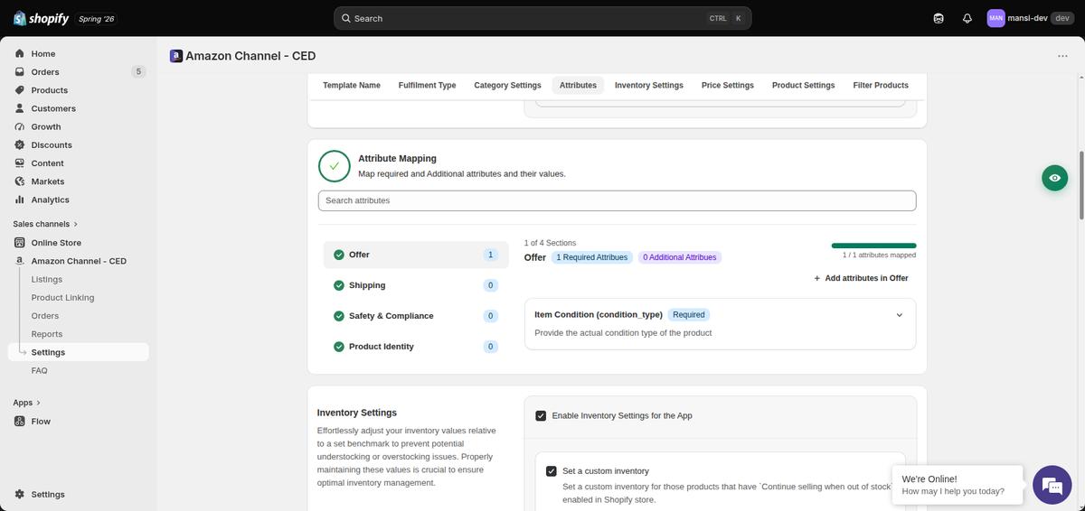This screenshot has width=1085, height=511.
Task: Click the 1 Required Attribues badge
Action: tap(591, 257)
